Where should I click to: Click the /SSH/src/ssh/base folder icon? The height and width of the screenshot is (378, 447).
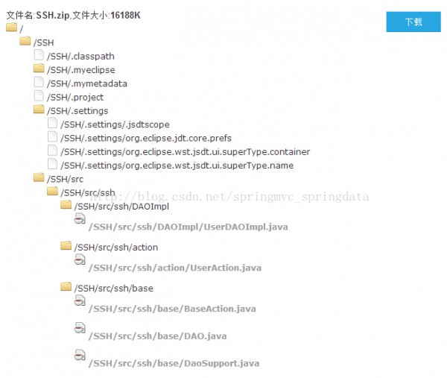[66, 287]
